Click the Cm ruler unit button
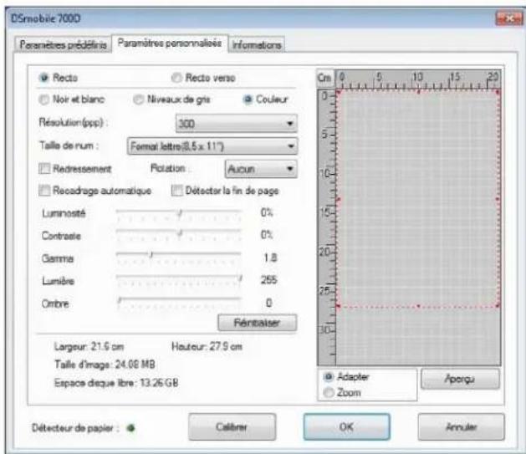Image resolution: width=526 pixels, height=454 pixels. tap(325, 78)
